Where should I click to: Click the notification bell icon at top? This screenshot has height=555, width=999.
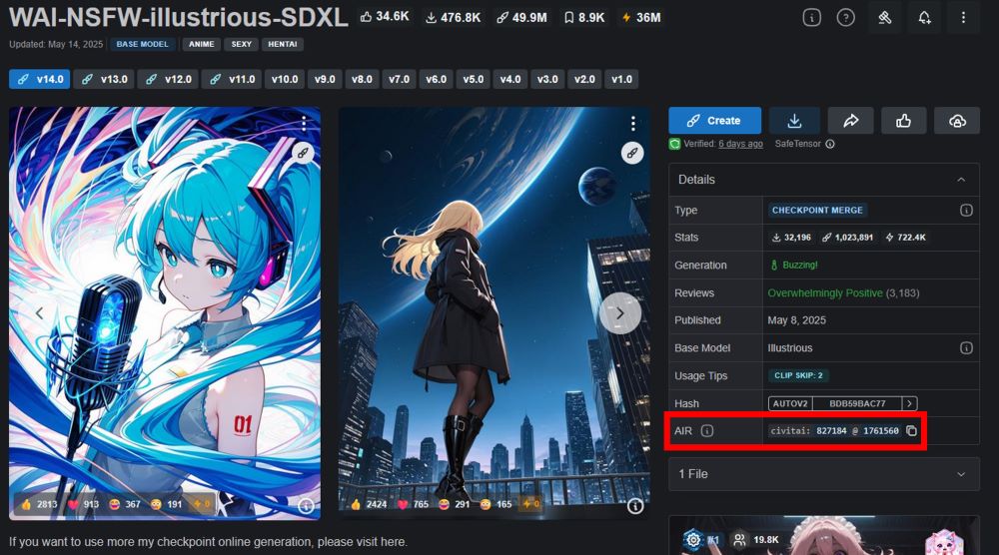[x=924, y=18]
